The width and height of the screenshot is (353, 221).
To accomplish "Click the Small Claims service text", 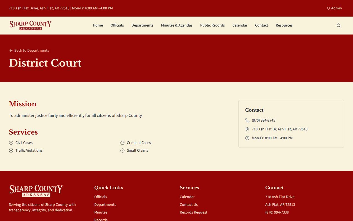I will pyautogui.click(x=137, y=151).
